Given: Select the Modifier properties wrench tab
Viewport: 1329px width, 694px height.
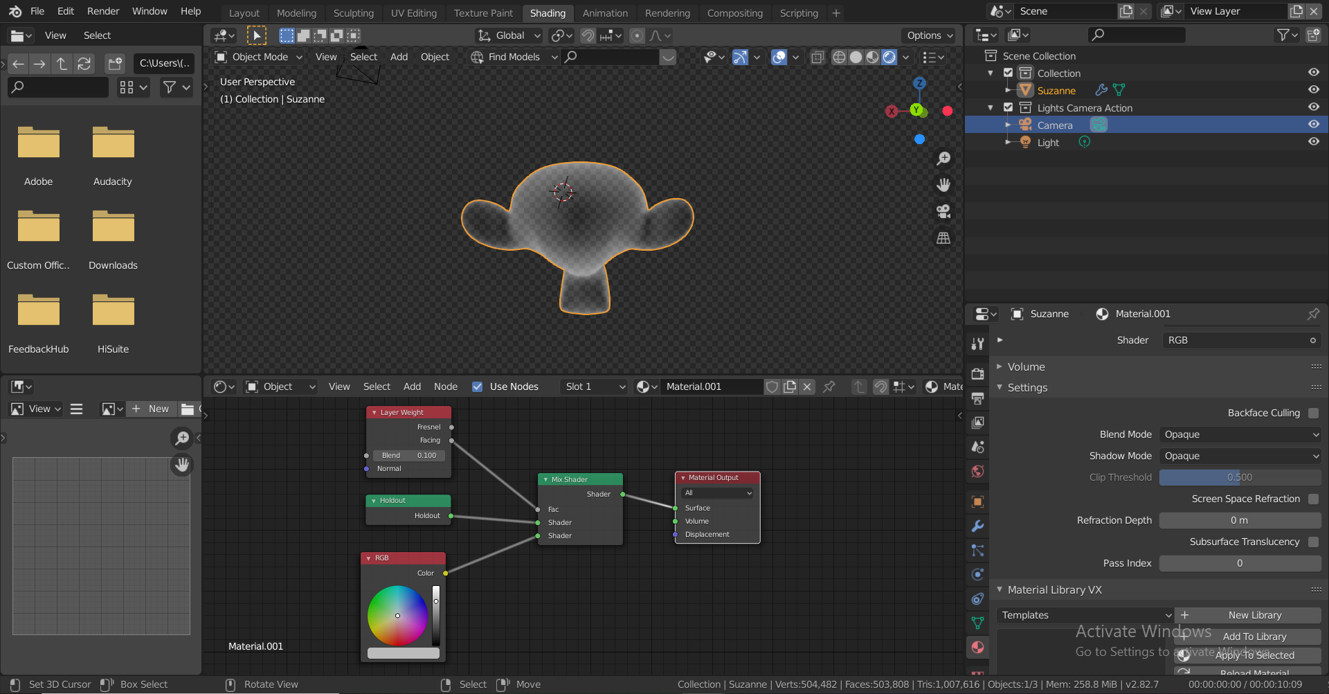Looking at the screenshot, I should click(x=977, y=526).
